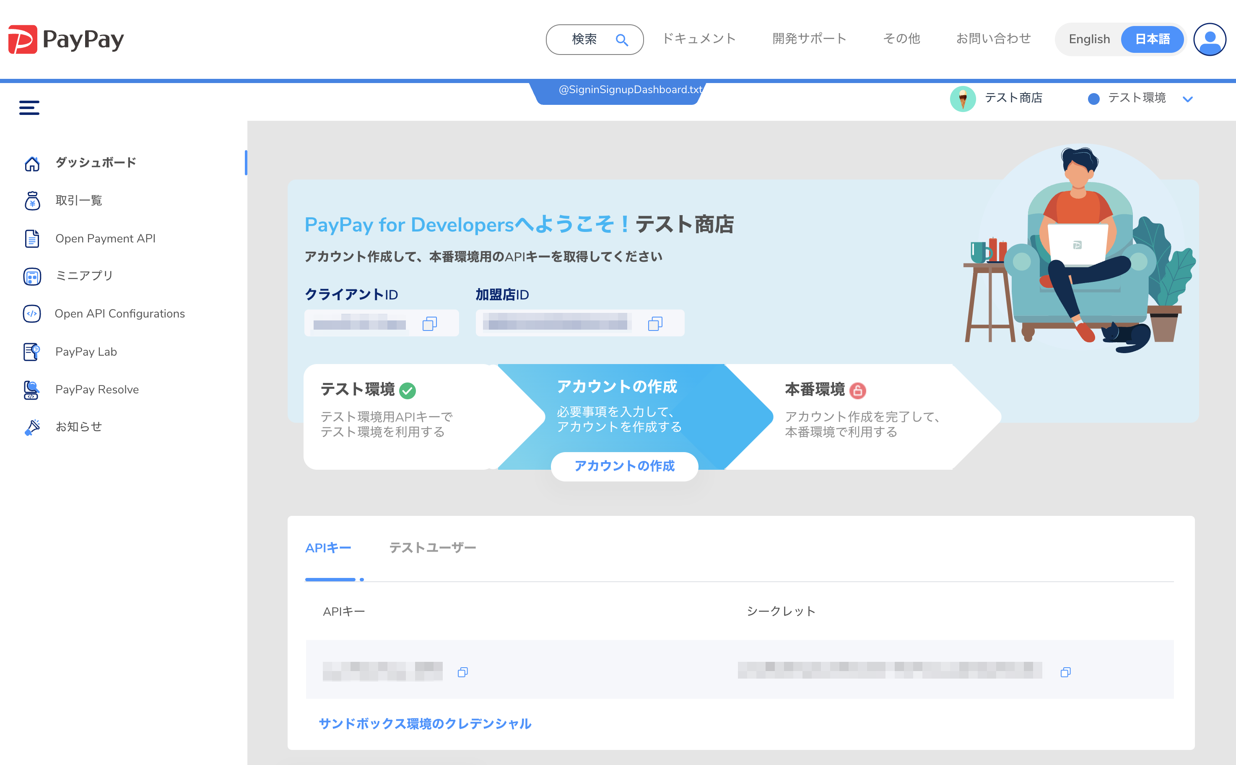This screenshot has width=1236, height=765.
Task: Copy the シークレット key
Action: pyautogui.click(x=1066, y=671)
